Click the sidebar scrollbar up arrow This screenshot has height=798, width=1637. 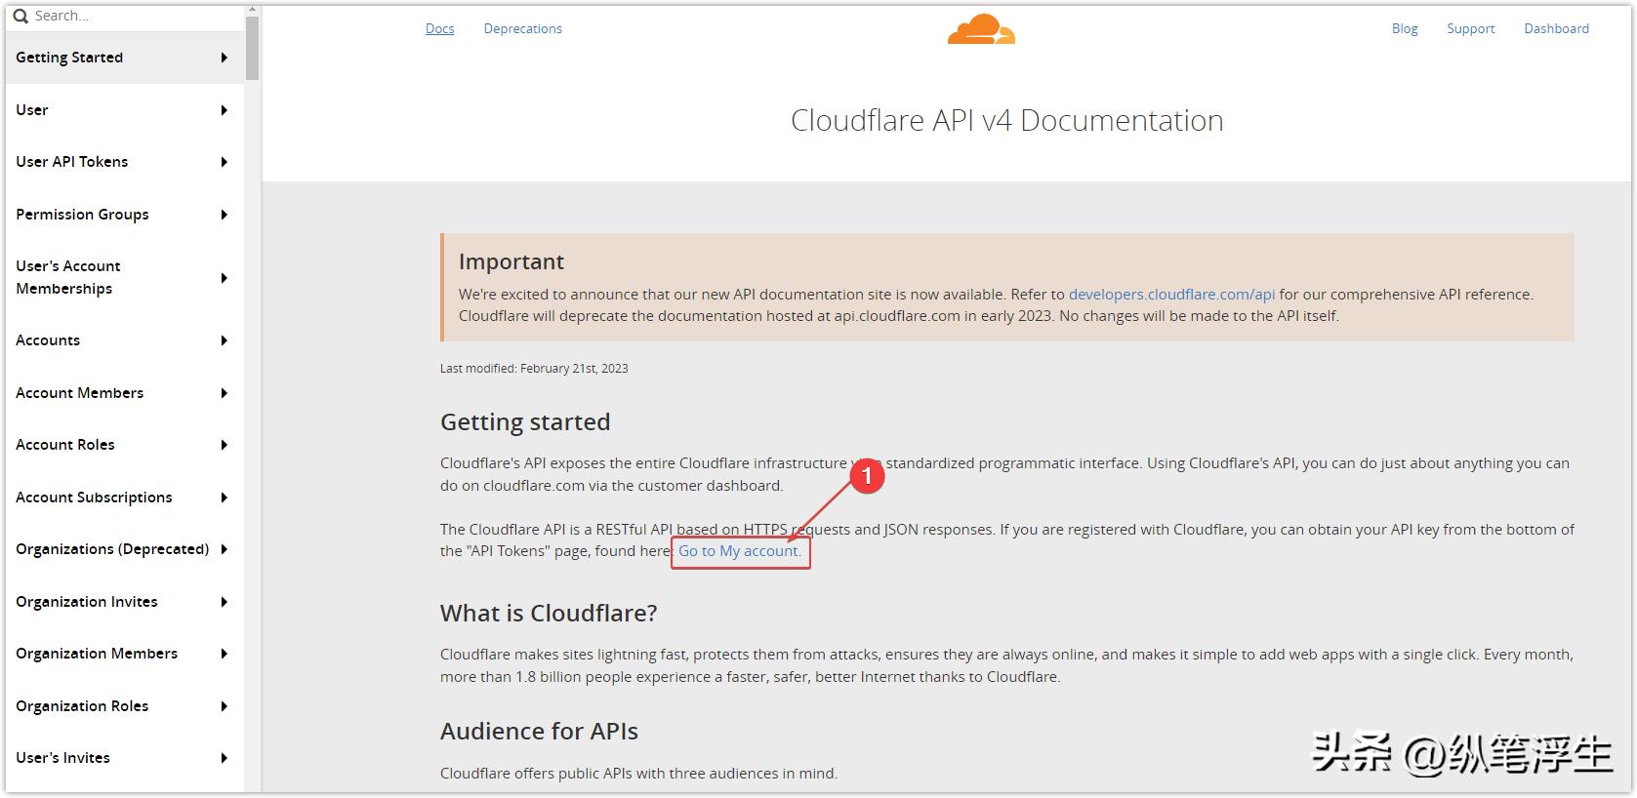pyautogui.click(x=252, y=10)
